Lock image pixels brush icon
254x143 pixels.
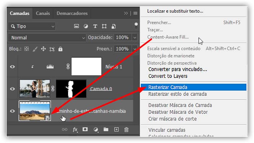click(x=35, y=49)
